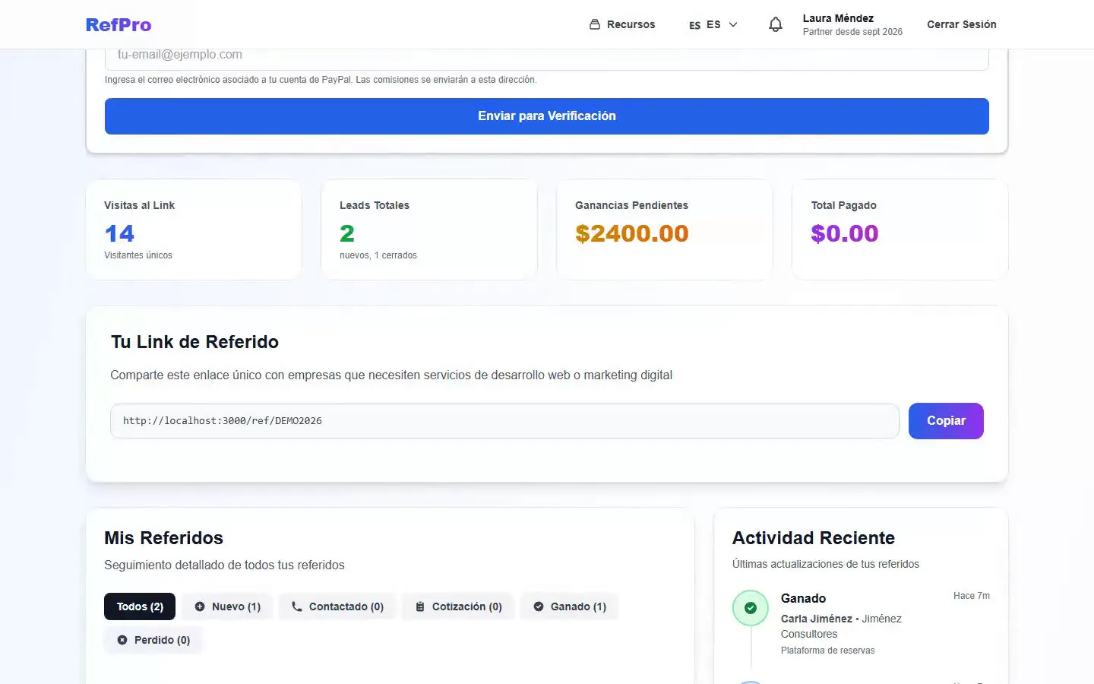The image size is (1094, 684).
Task: Click the checkmark icon in Ganado filter
Action: (539, 606)
